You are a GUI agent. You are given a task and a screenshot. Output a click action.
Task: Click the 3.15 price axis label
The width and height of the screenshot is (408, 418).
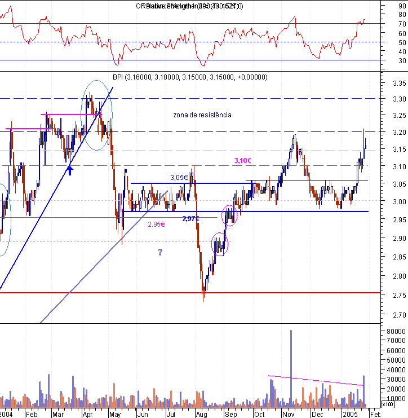(399, 149)
